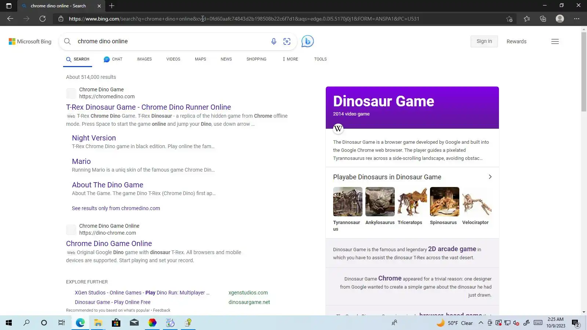Add this page to favorites
Viewport: 587px width, 330px height.
509,19
